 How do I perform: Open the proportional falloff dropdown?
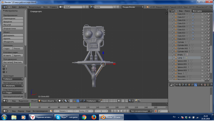pos(13,93)
